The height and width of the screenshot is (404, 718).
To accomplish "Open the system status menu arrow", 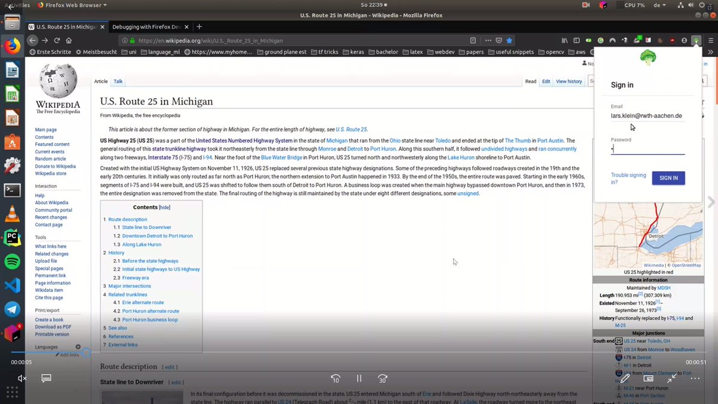I will click(x=711, y=5).
